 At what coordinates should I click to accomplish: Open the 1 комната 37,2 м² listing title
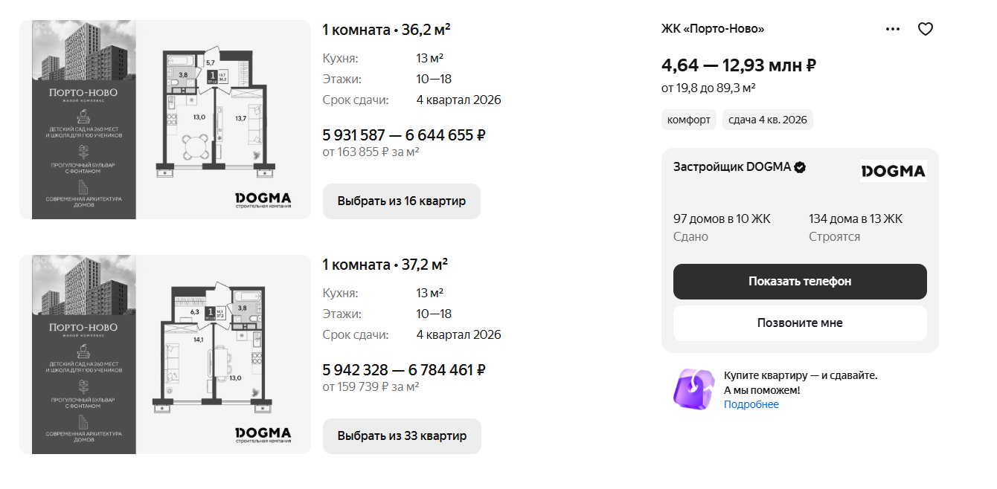[x=385, y=265]
